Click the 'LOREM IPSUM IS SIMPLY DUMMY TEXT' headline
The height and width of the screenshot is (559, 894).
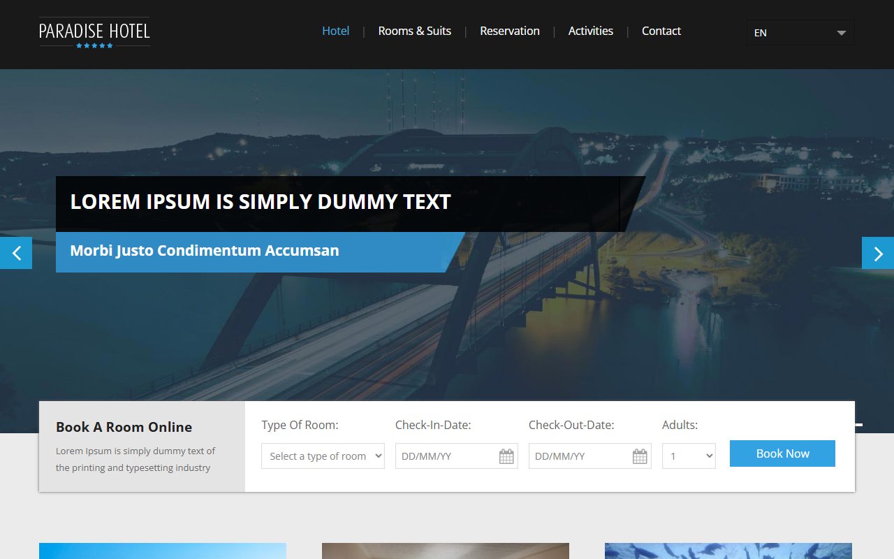261,202
